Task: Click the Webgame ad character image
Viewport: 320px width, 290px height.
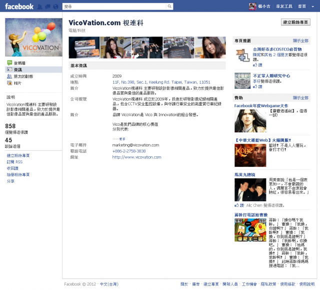Action: [250, 121]
